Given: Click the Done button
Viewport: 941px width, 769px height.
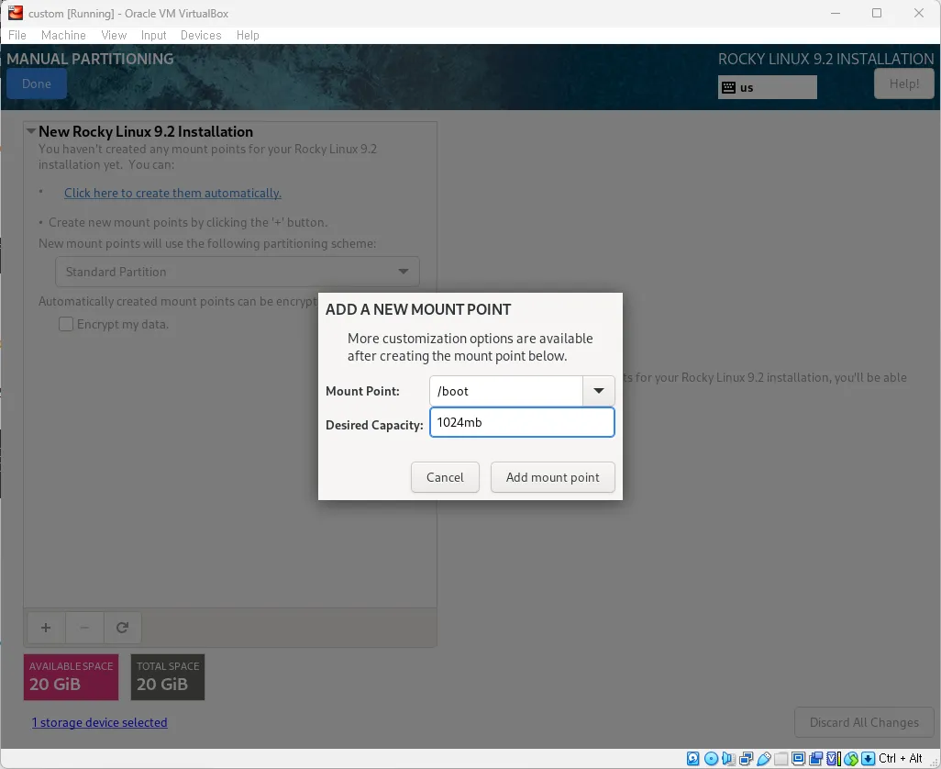Looking at the screenshot, I should [x=37, y=84].
